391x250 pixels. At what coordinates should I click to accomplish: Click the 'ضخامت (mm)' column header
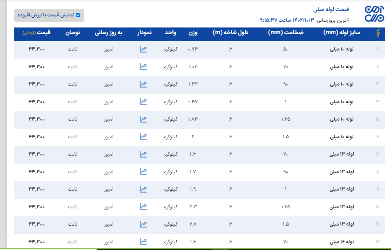tap(286, 33)
